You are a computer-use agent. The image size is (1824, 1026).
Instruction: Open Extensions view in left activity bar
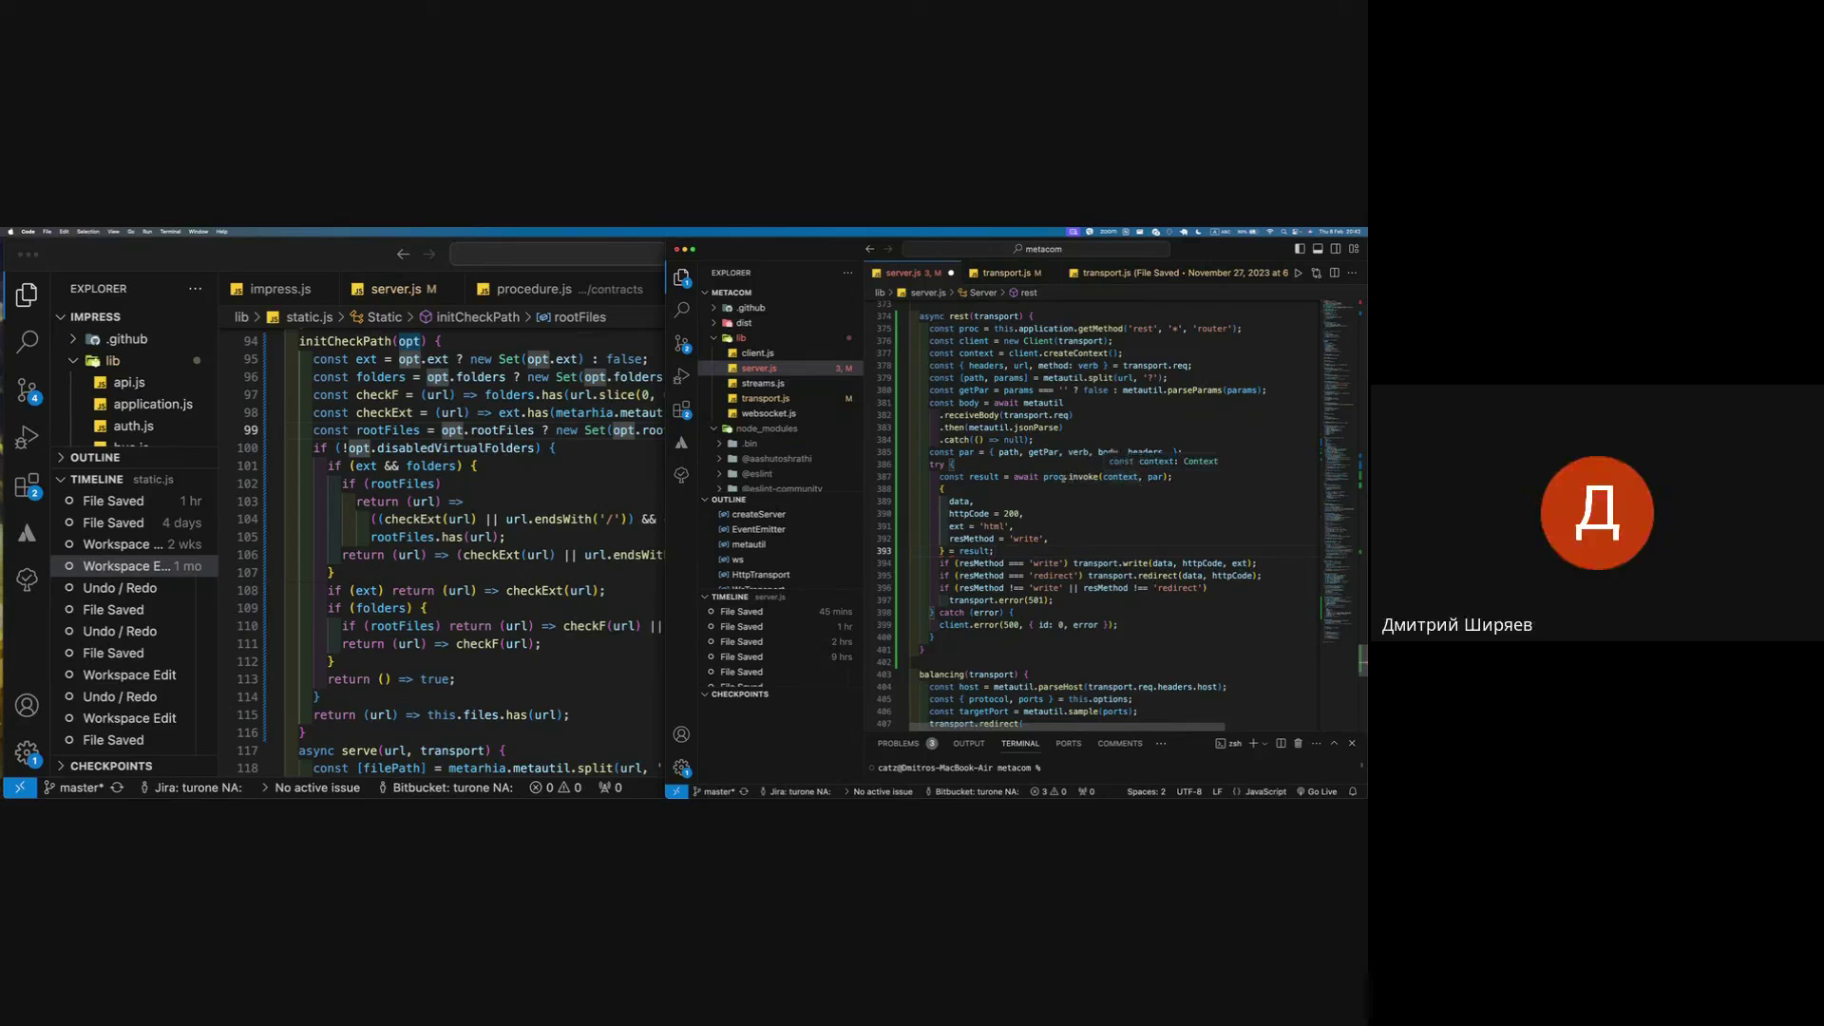[27, 485]
